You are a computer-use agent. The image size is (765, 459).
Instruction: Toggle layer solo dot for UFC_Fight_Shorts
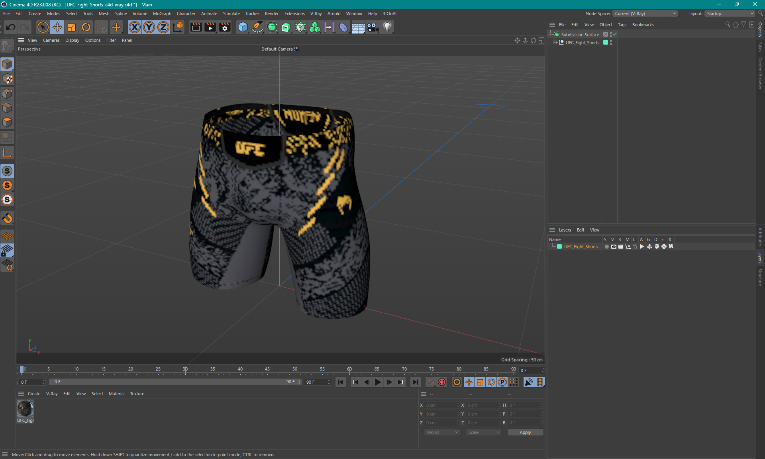(x=606, y=247)
